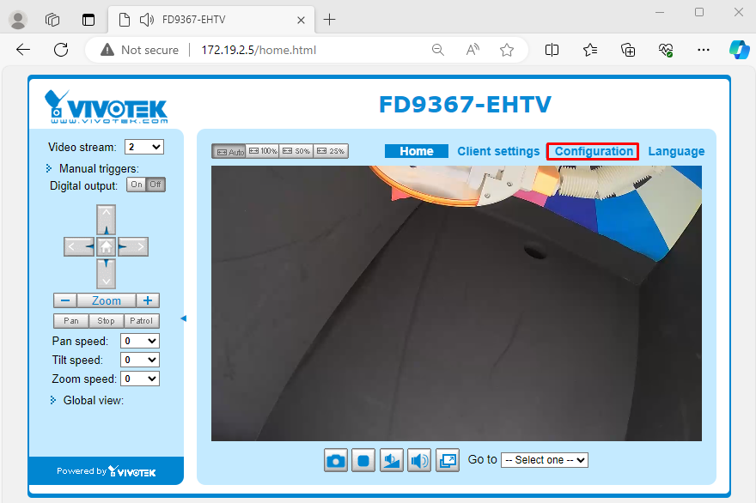Screen dimensions: 756x503
Task: Mute audio via the speaker icon
Action: tap(419, 460)
